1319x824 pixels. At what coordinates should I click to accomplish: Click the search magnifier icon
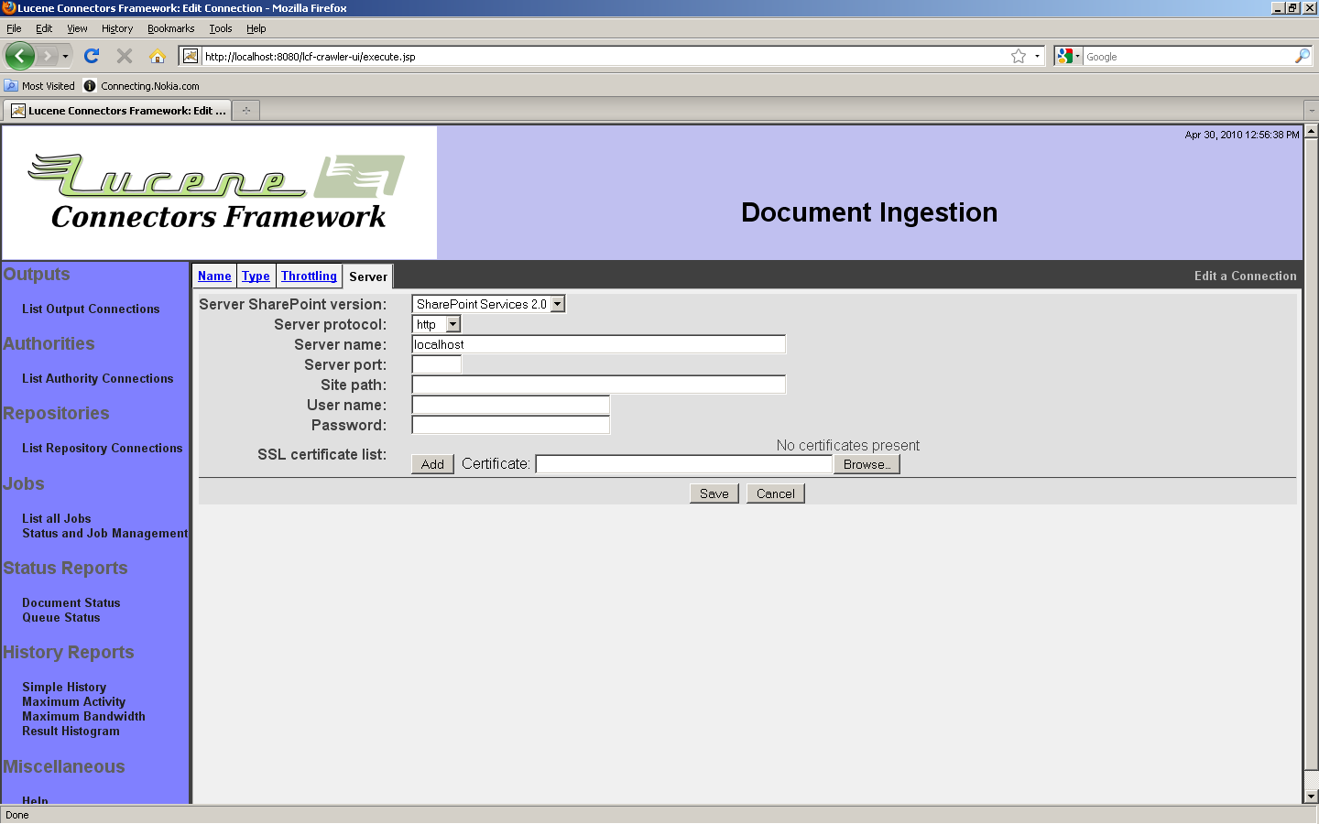point(1302,56)
